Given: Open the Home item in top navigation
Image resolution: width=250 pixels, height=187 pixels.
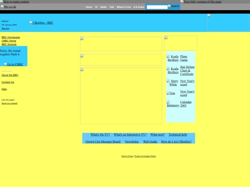Looking at the screenshot, I should click(89, 7).
